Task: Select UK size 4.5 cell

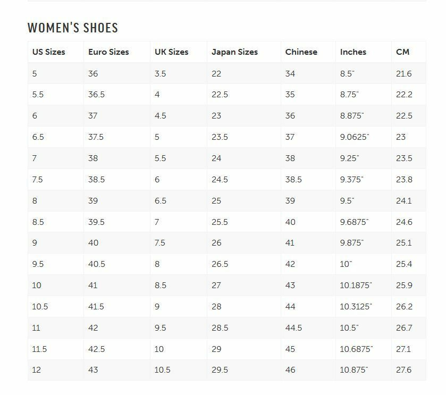Action: pyautogui.click(x=160, y=116)
